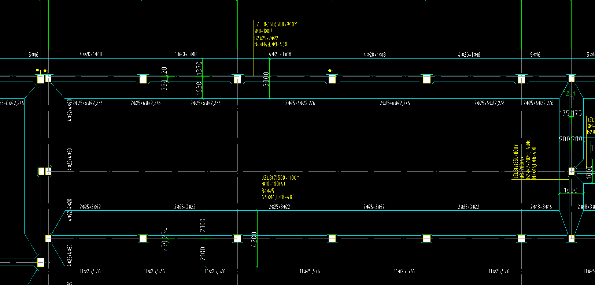Select the JZL8(7)500×1100Y beam label
The image size is (595, 285).
281,178
